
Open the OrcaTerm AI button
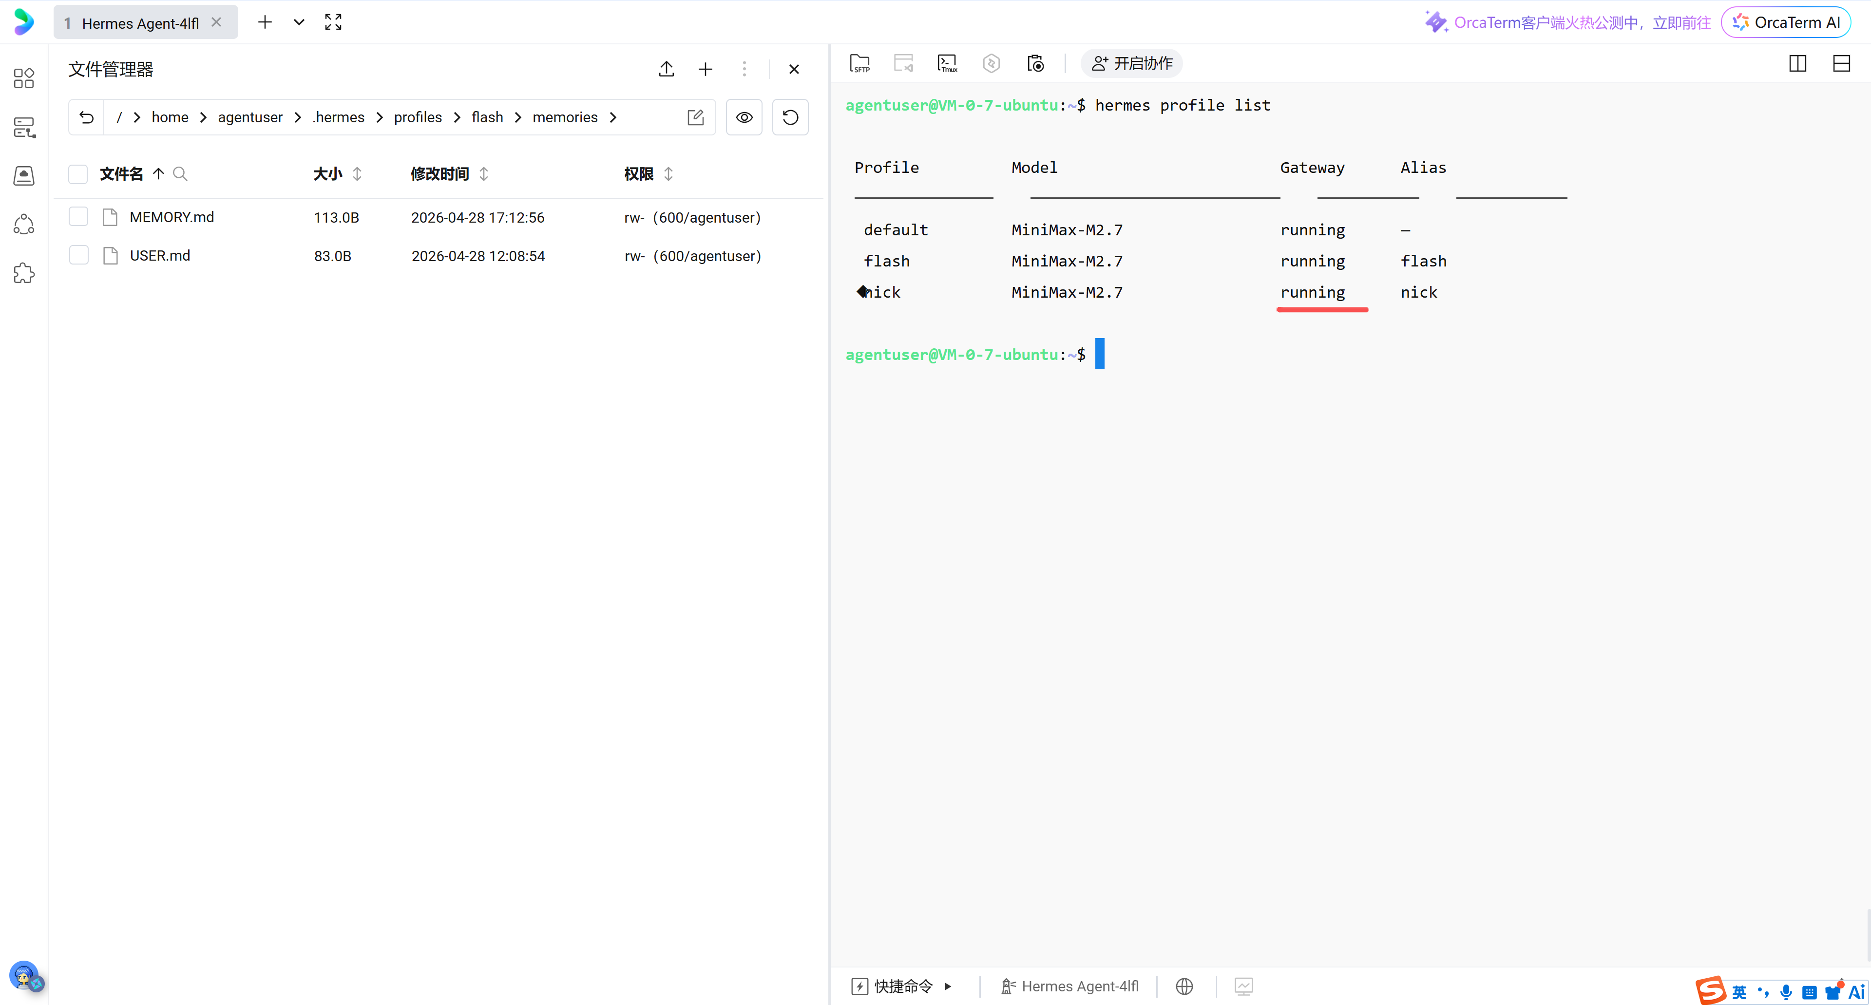(1786, 22)
